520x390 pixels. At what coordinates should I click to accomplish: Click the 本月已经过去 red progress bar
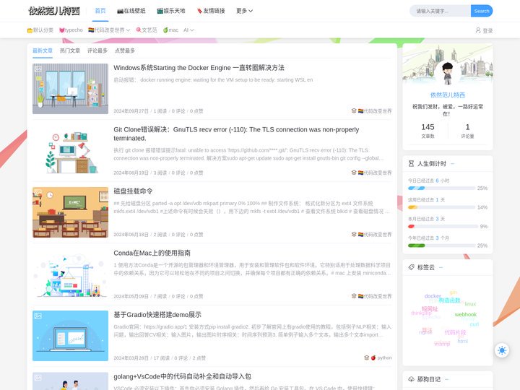[441, 227]
